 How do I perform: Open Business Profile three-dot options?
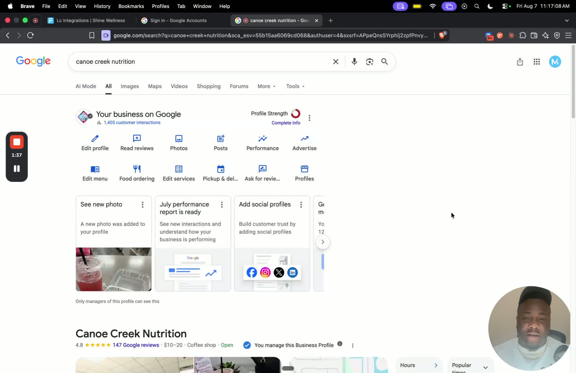click(x=353, y=345)
